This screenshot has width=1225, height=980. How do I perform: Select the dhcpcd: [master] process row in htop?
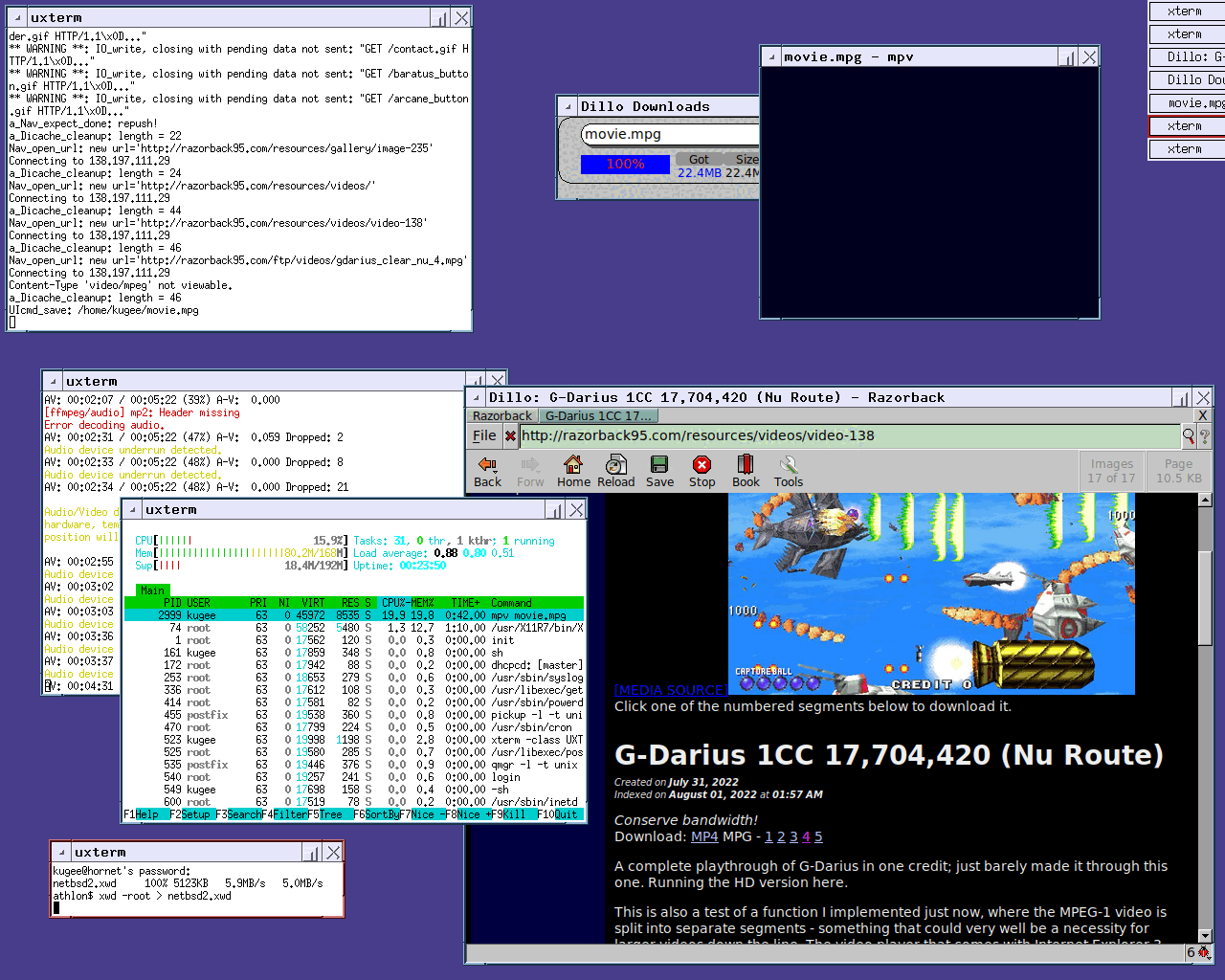coord(354,665)
